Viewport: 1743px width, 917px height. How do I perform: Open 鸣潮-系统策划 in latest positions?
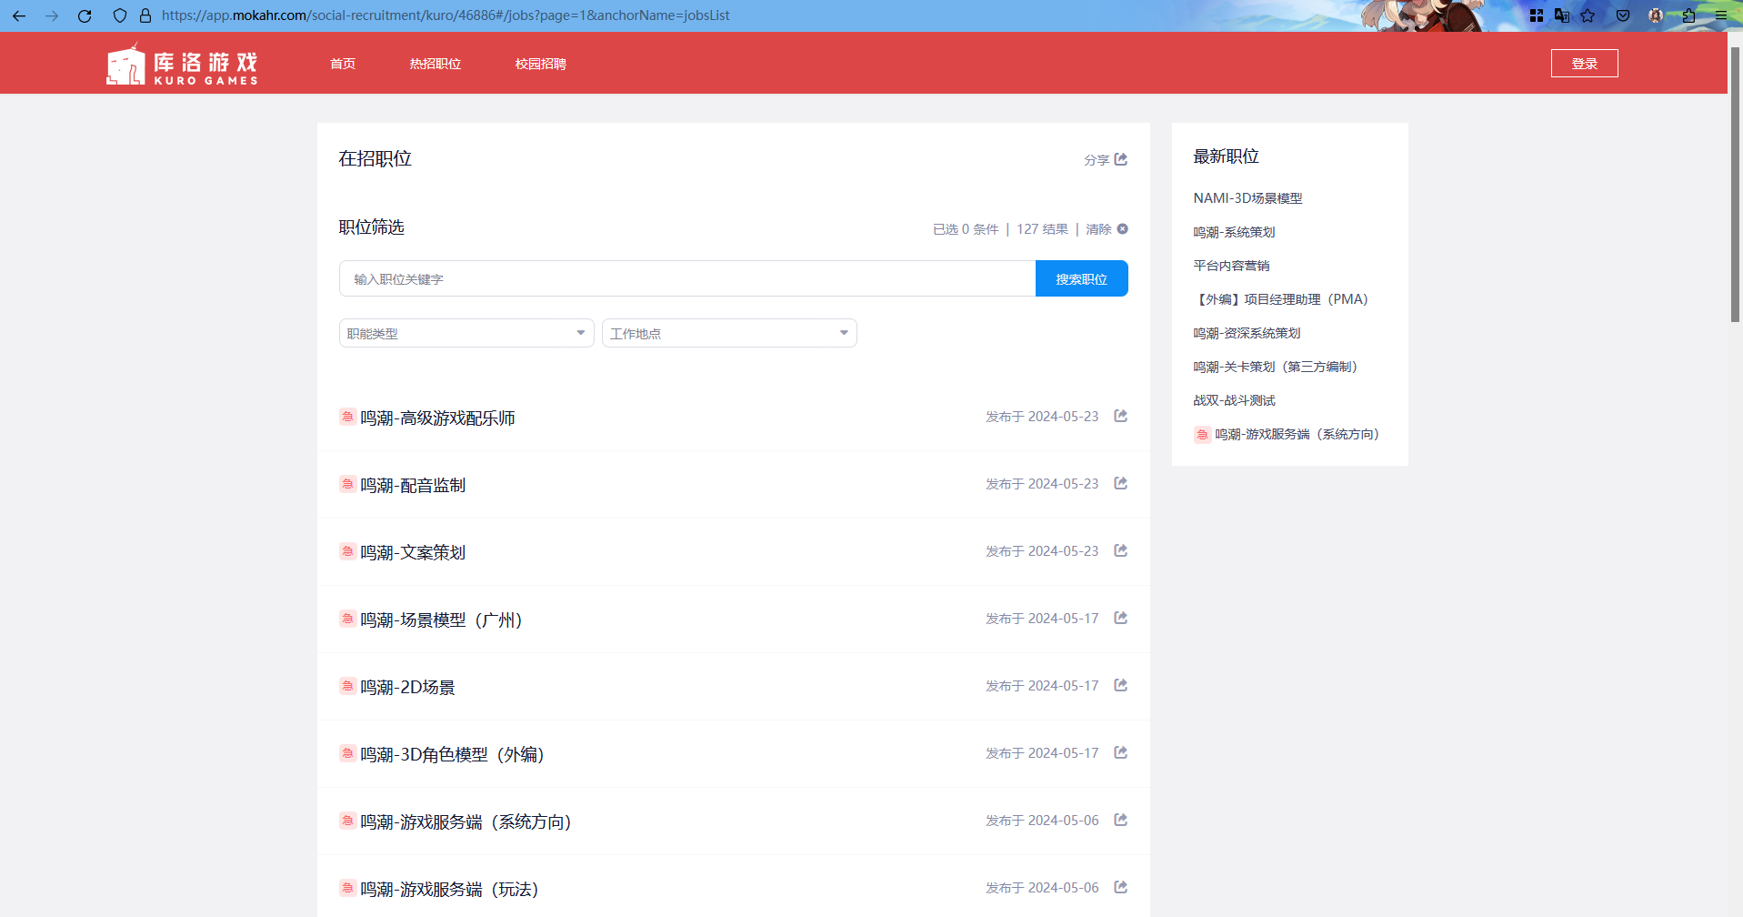tap(1234, 232)
